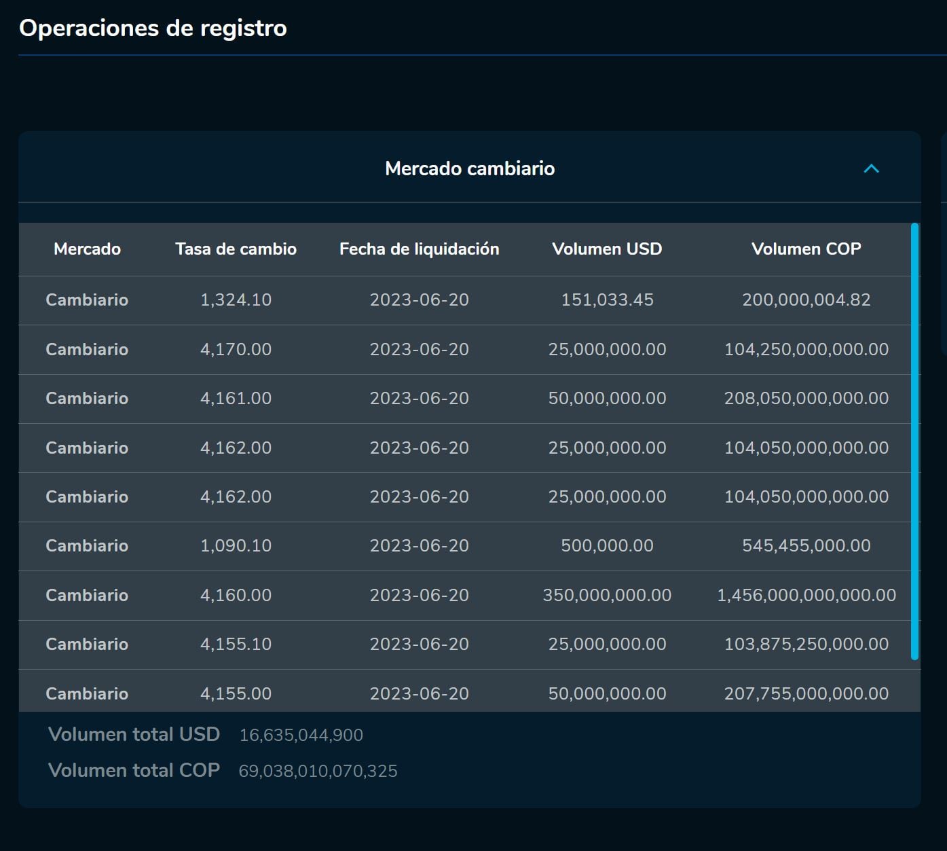Sort by Fecha de liquidación column header
The height and width of the screenshot is (851, 947).
tap(419, 249)
